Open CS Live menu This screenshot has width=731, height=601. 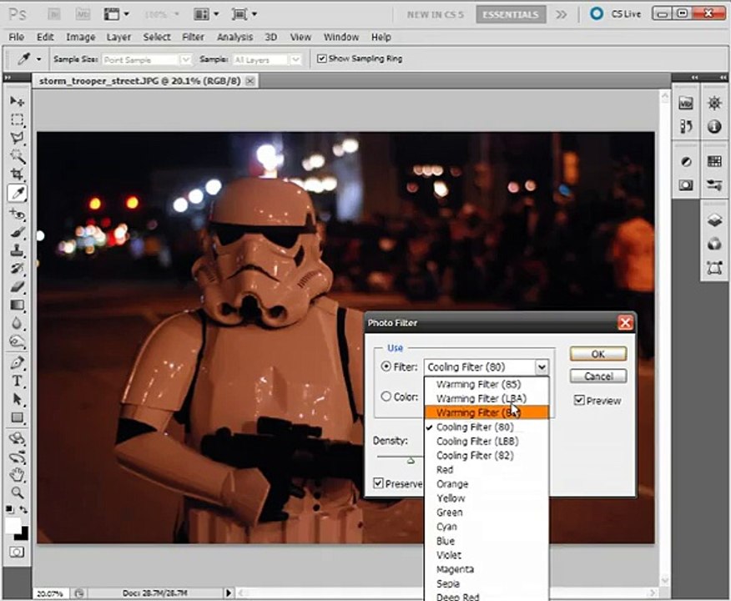point(616,14)
